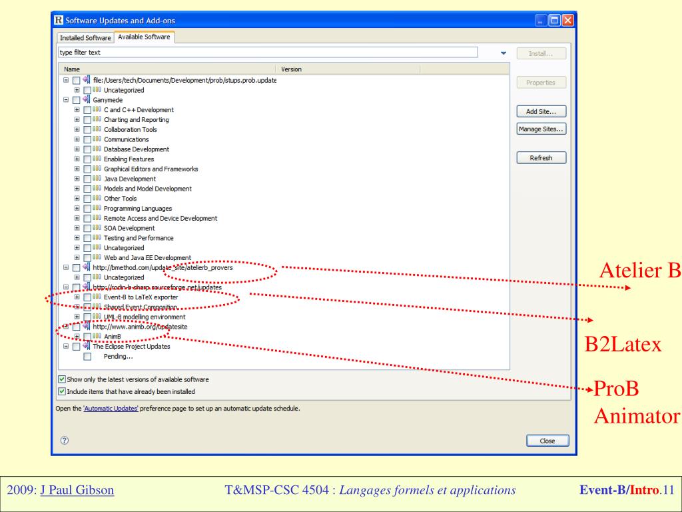
Task: Select the 'Other Tools' row text
Action: [120, 198]
